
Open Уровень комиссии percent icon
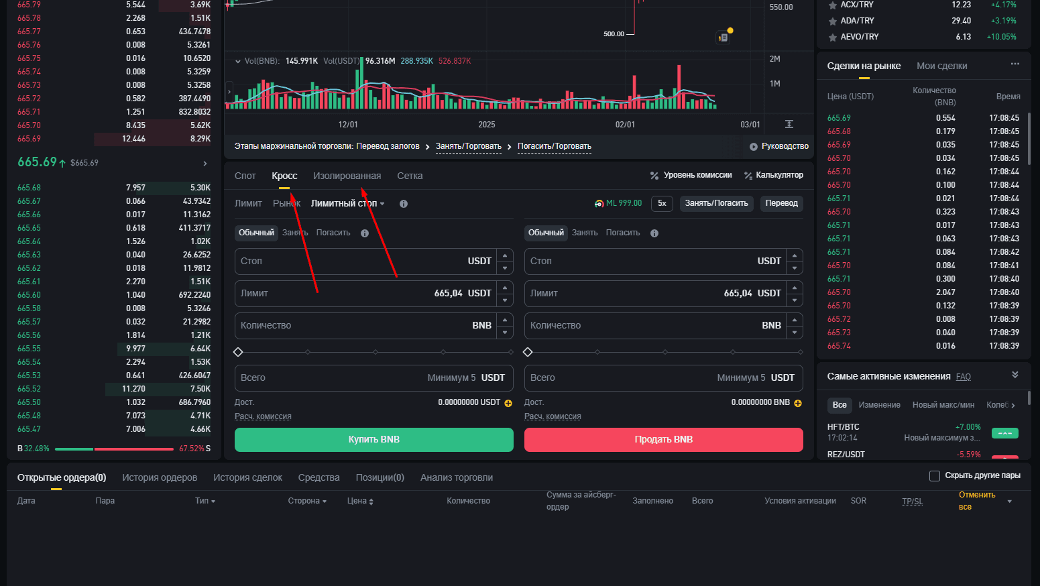[x=654, y=176]
